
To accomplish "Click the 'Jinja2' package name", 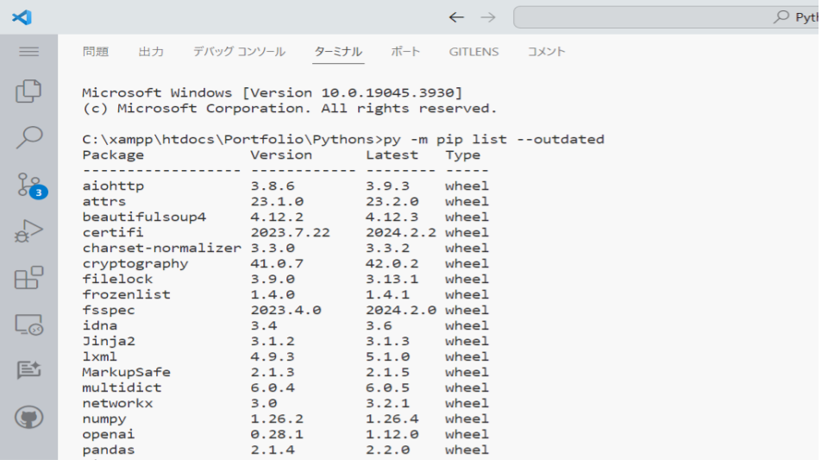I will pyautogui.click(x=109, y=342).
